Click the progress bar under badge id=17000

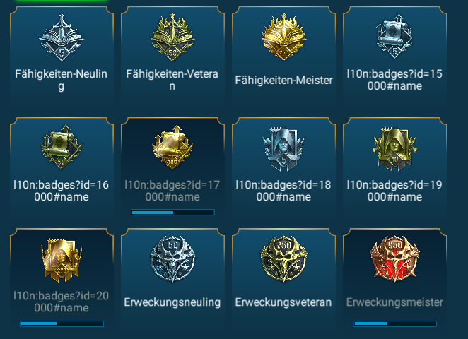click(172, 213)
